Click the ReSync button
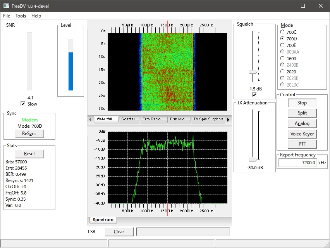The width and height of the screenshot is (330, 248). (29, 134)
